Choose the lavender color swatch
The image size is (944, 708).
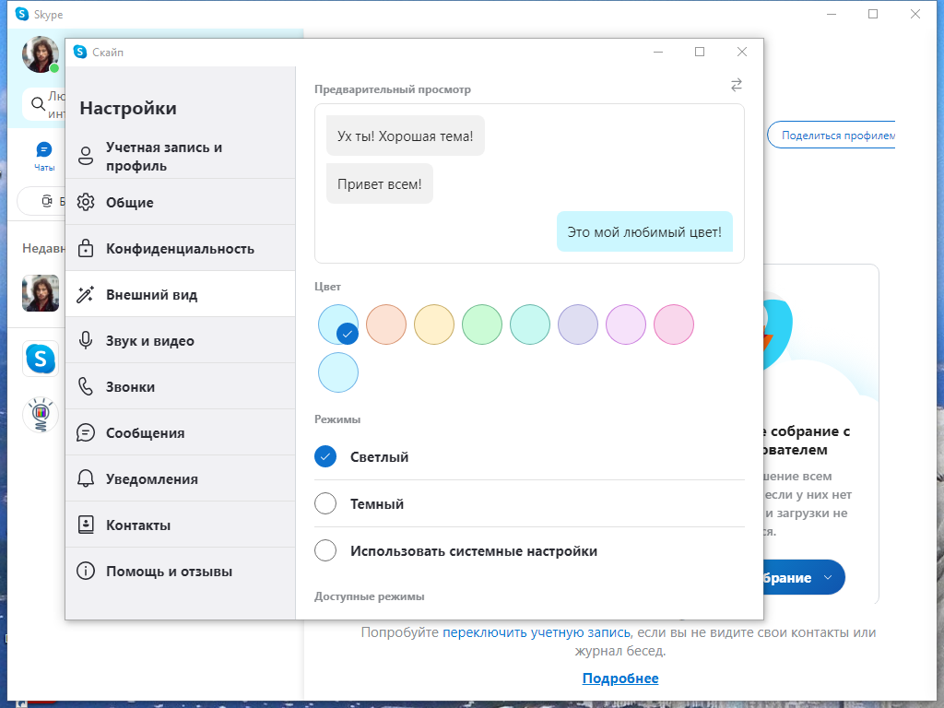point(578,324)
